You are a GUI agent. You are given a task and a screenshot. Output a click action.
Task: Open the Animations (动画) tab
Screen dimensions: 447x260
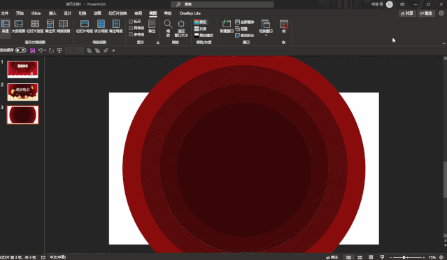(x=97, y=13)
